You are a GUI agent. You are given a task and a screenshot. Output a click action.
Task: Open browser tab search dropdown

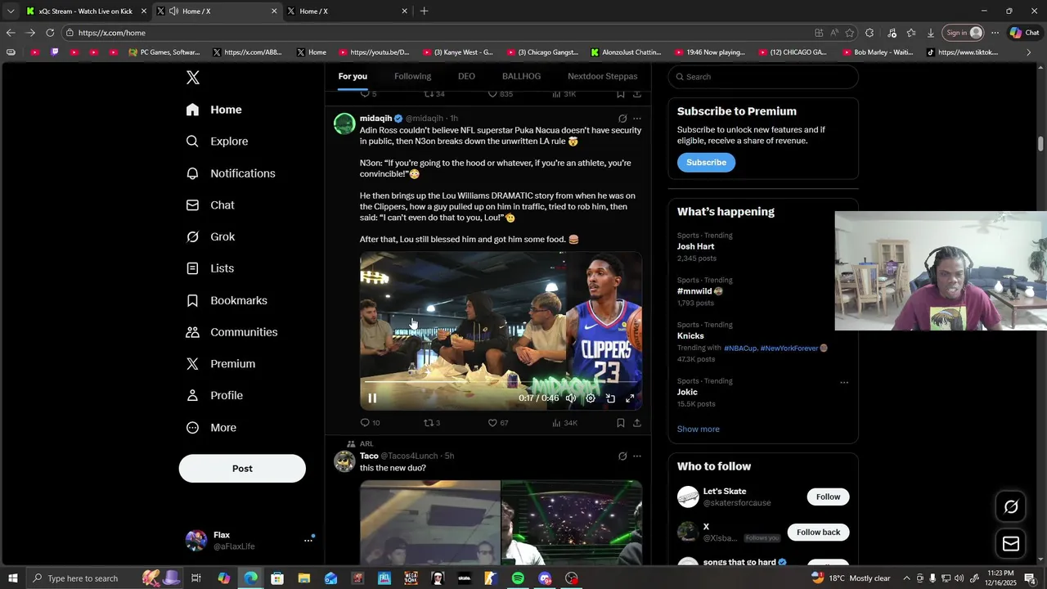(11, 11)
